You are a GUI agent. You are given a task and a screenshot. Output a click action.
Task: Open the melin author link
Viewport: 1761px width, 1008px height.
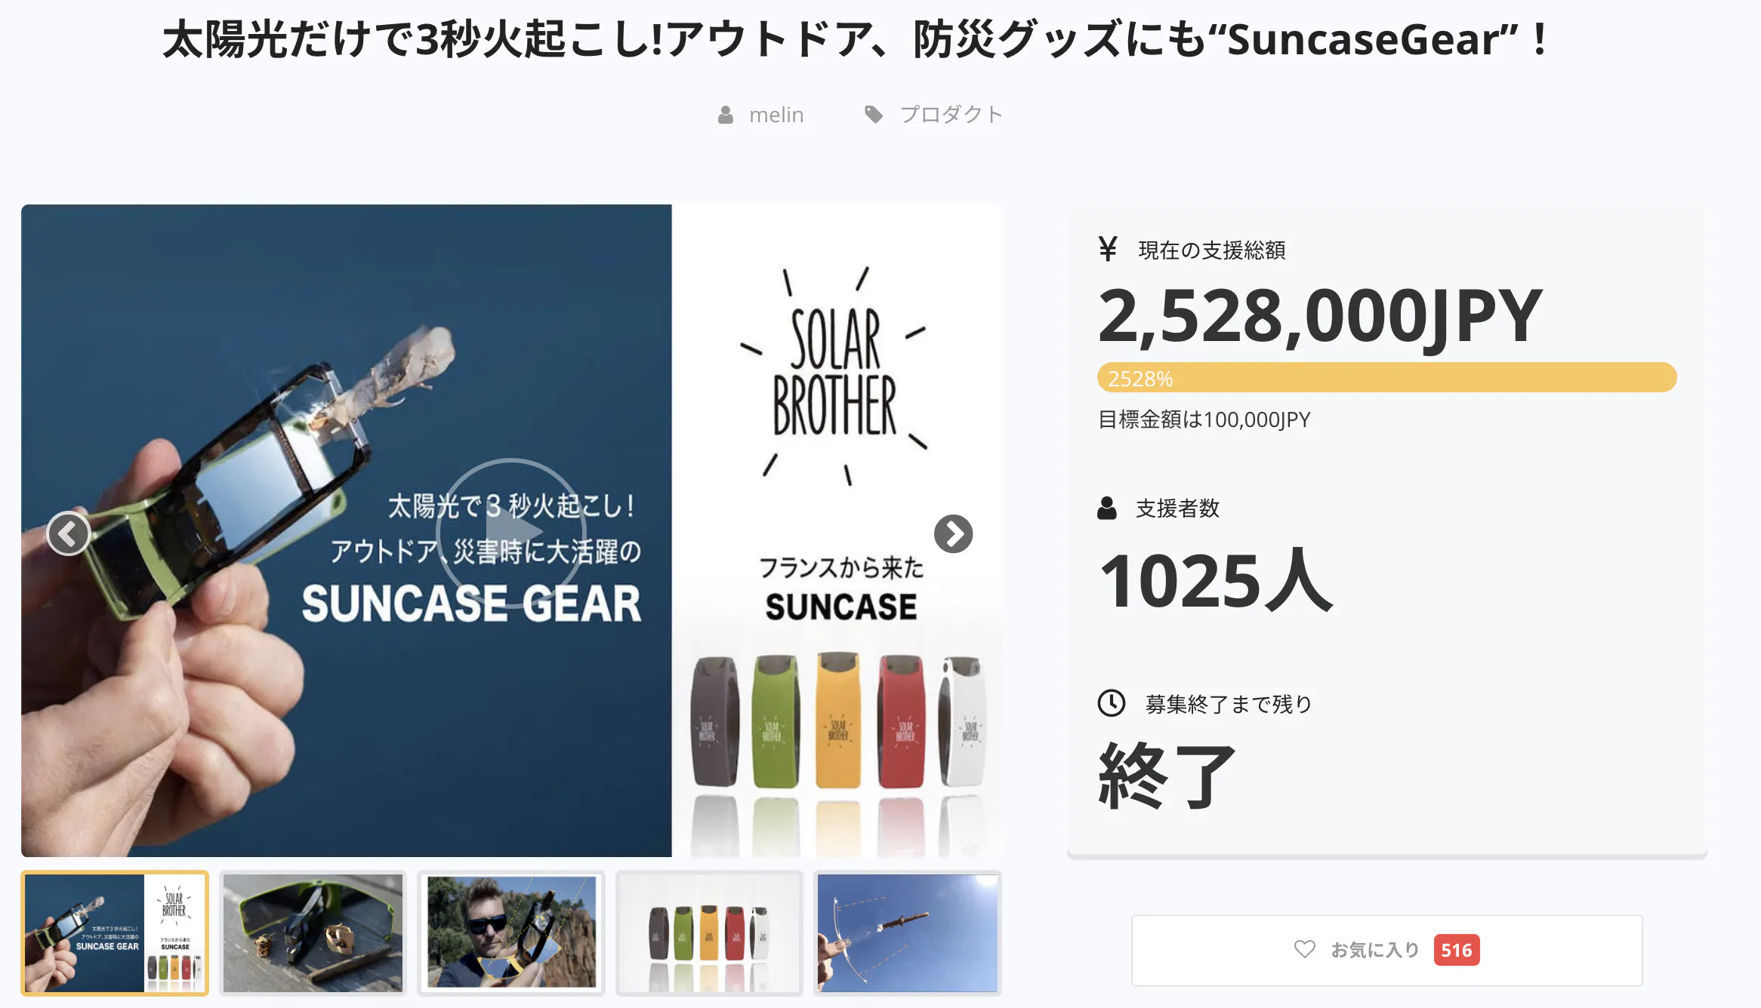click(776, 115)
